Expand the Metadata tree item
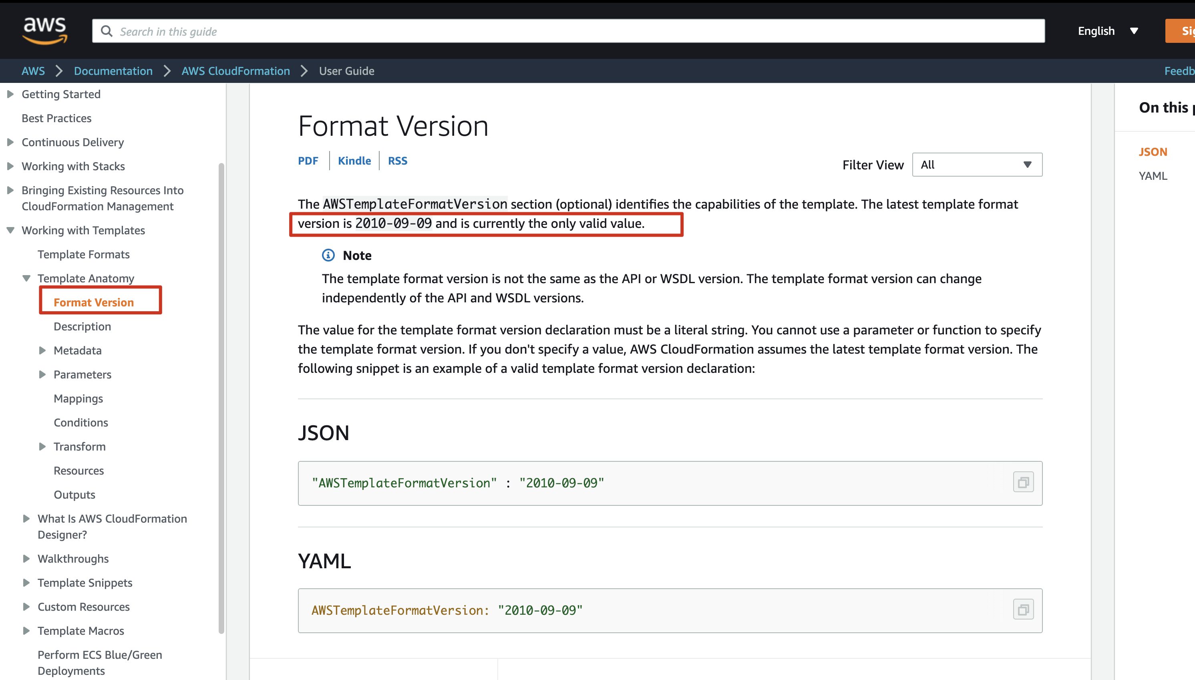1195x680 pixels. [42, 350]
